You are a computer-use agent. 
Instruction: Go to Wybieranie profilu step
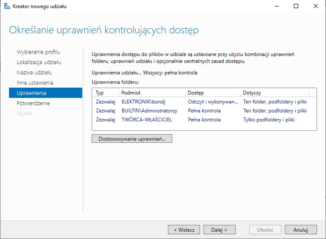click(38, 52)
